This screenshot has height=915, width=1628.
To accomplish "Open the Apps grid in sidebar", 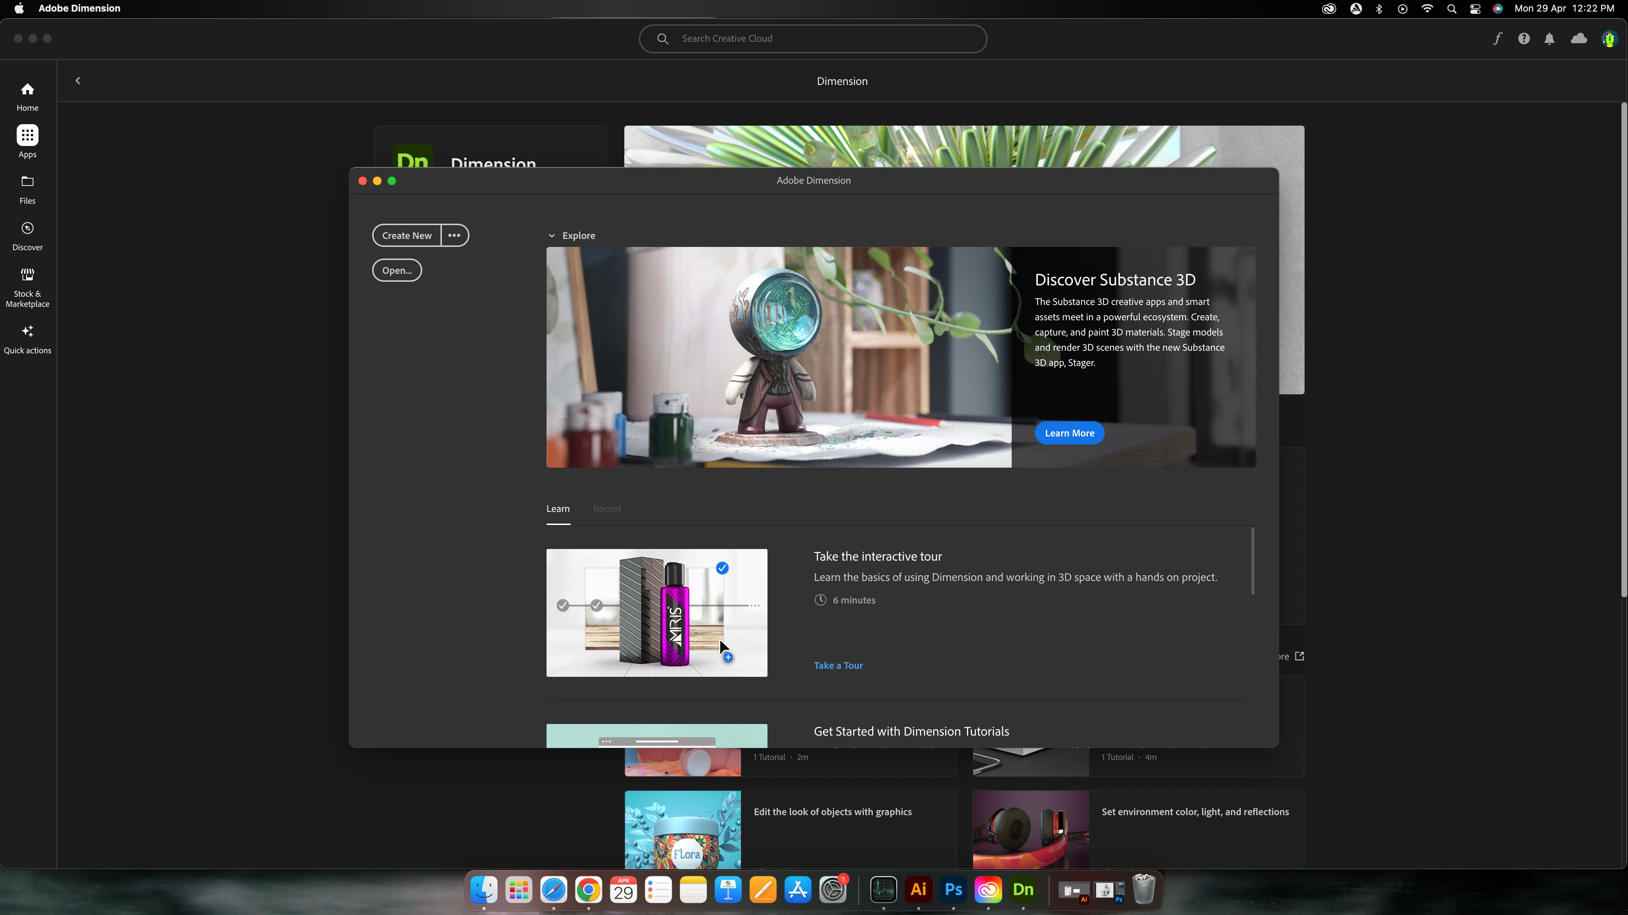I will pyautogui.click(x=27, y=136).
